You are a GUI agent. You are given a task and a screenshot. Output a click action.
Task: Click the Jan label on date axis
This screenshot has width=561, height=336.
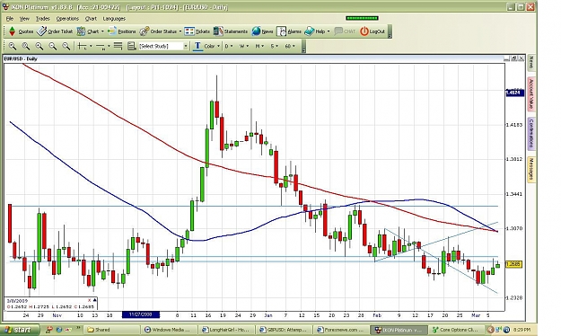(x=268, y=315)
